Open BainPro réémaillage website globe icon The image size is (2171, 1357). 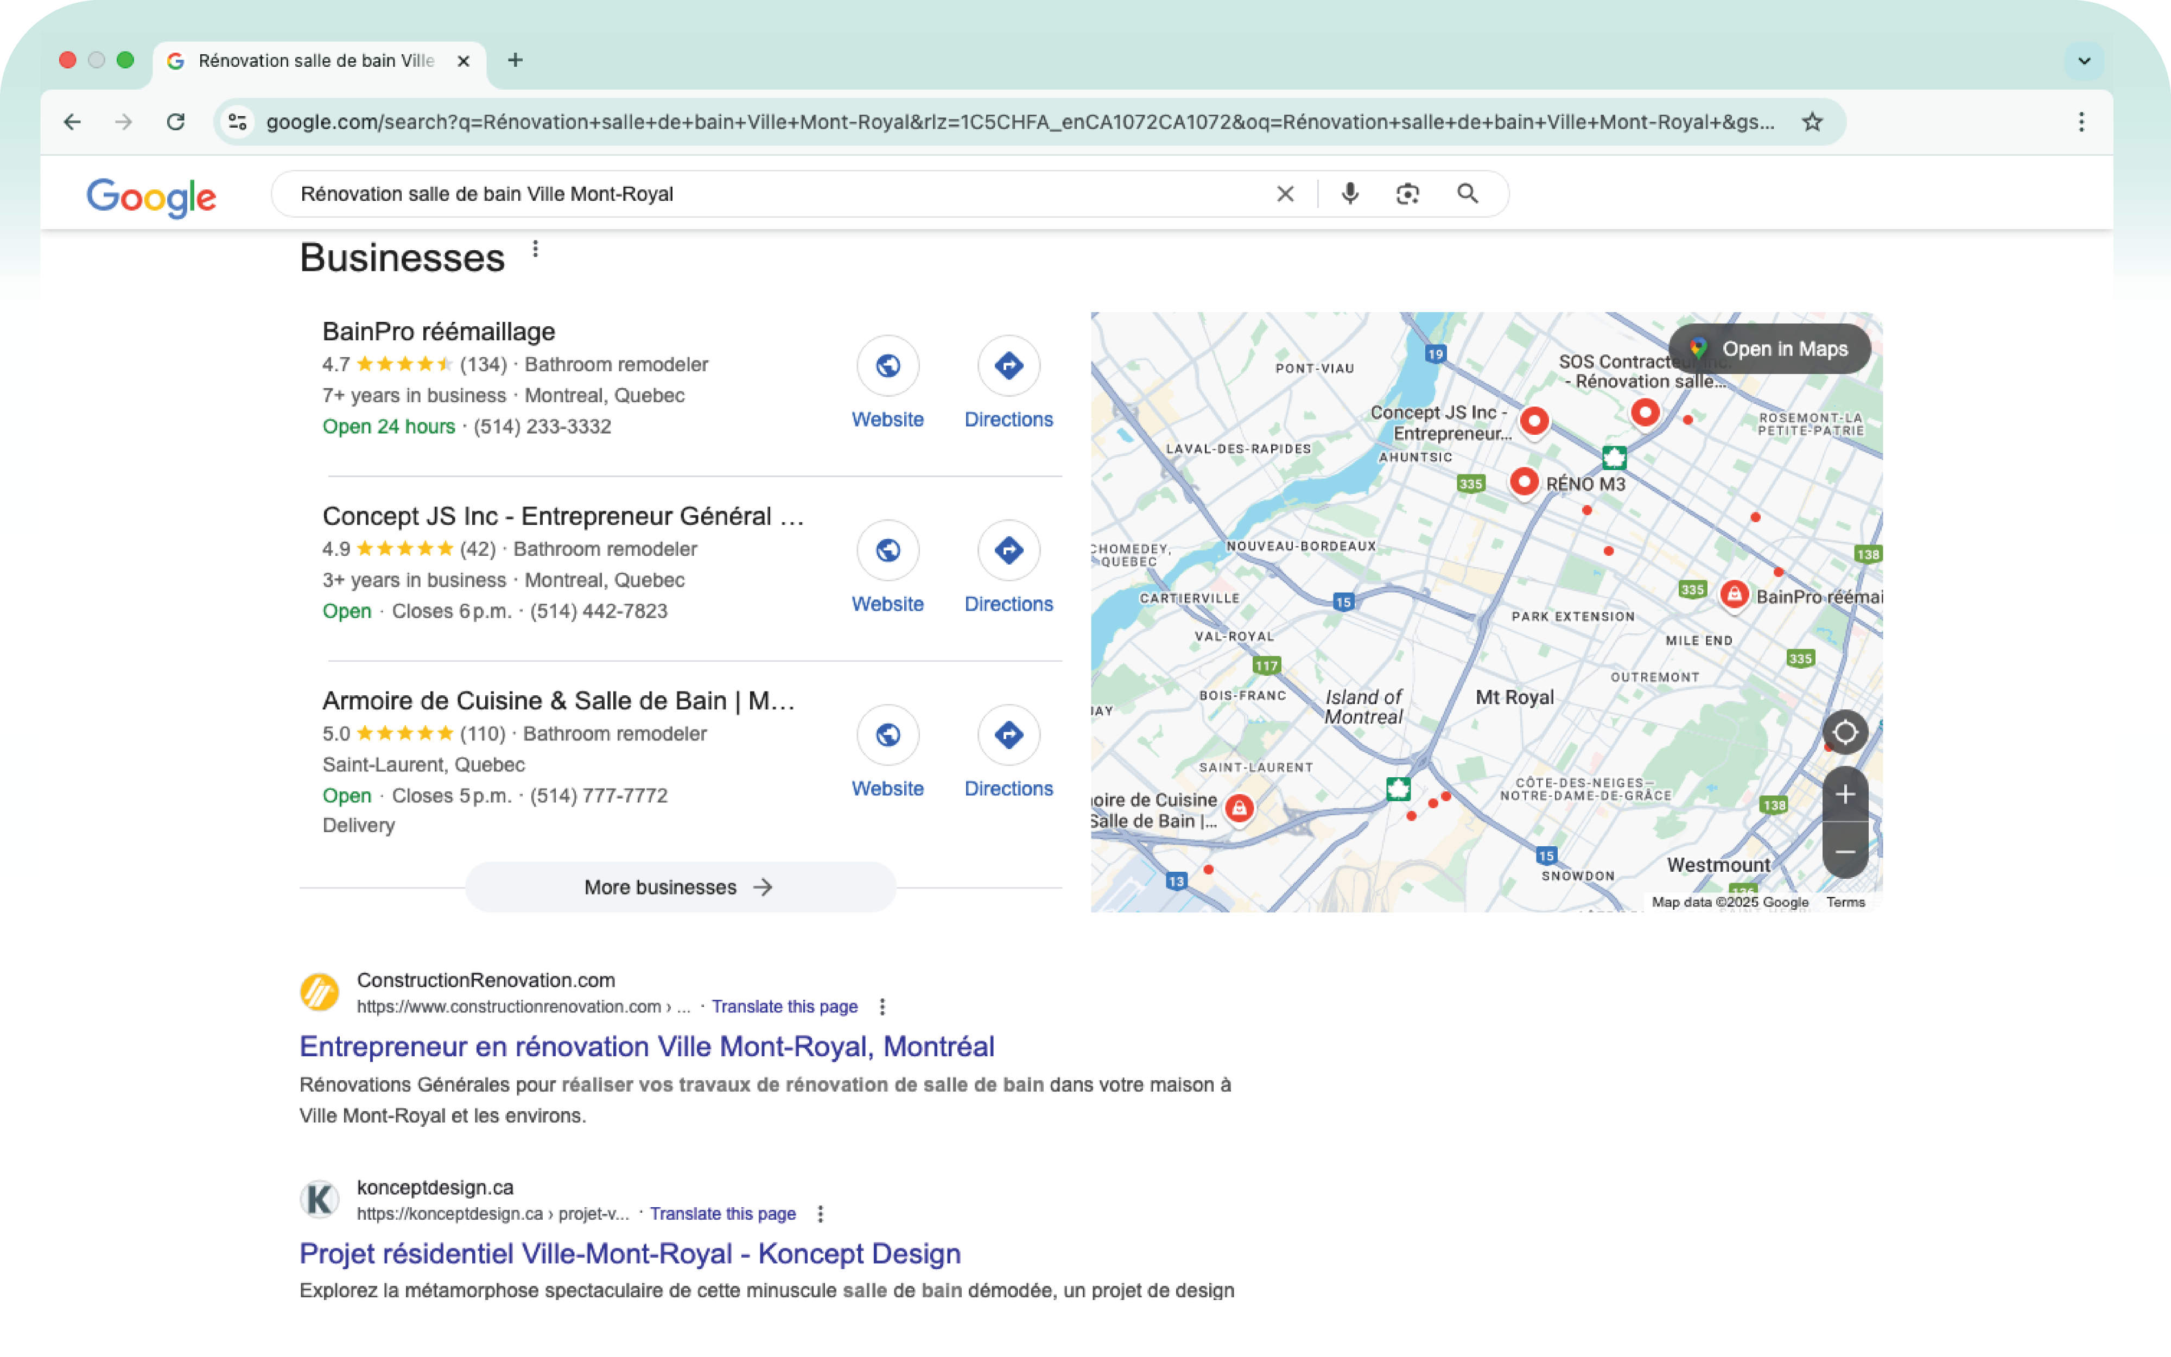click(x=887, y=366)
